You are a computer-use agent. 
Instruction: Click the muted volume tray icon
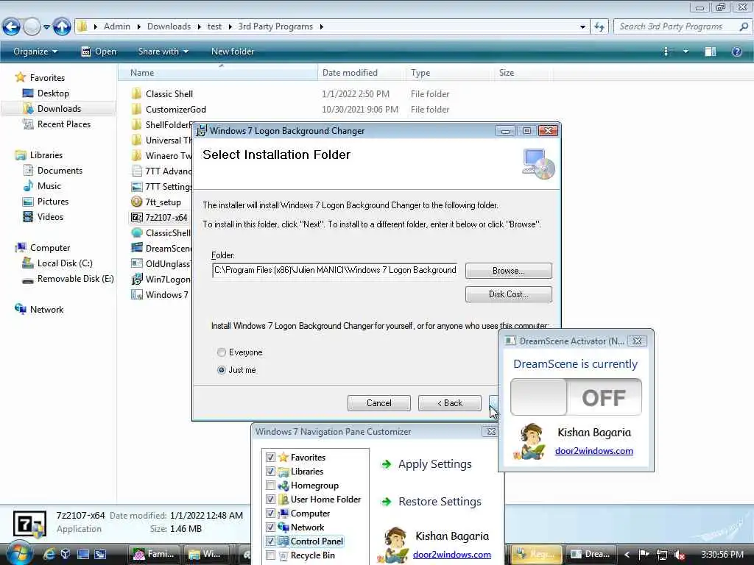click(680, 555)
